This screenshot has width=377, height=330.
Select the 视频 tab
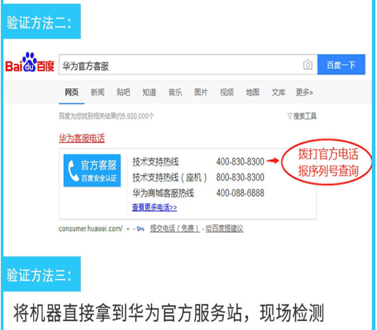click(227, 92)
